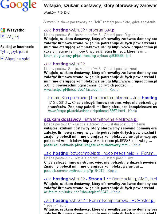This screenshot has width=157, height=214.
Task: Open the Więcej categories link
Action: tap(13, 37)
